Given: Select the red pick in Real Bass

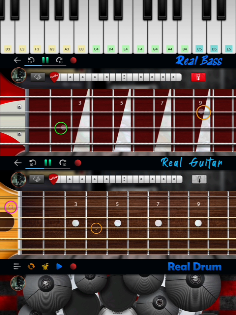Looking at the screenshot, I should click(54, 77).
